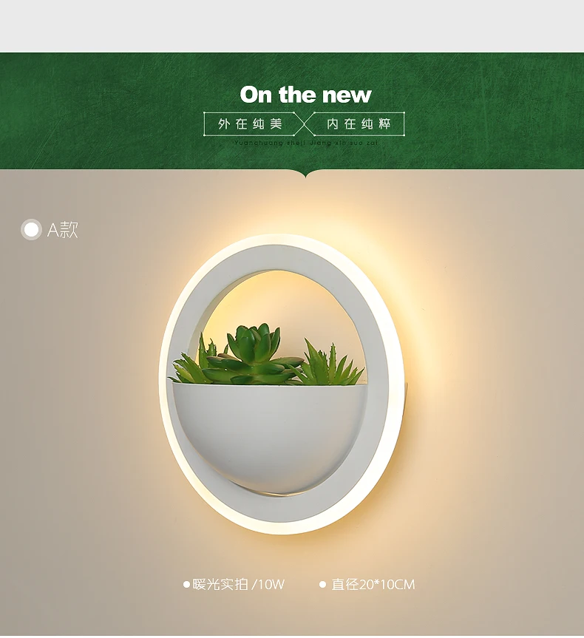Click the pointed notch below the green banner

click(x=305, y=174)
